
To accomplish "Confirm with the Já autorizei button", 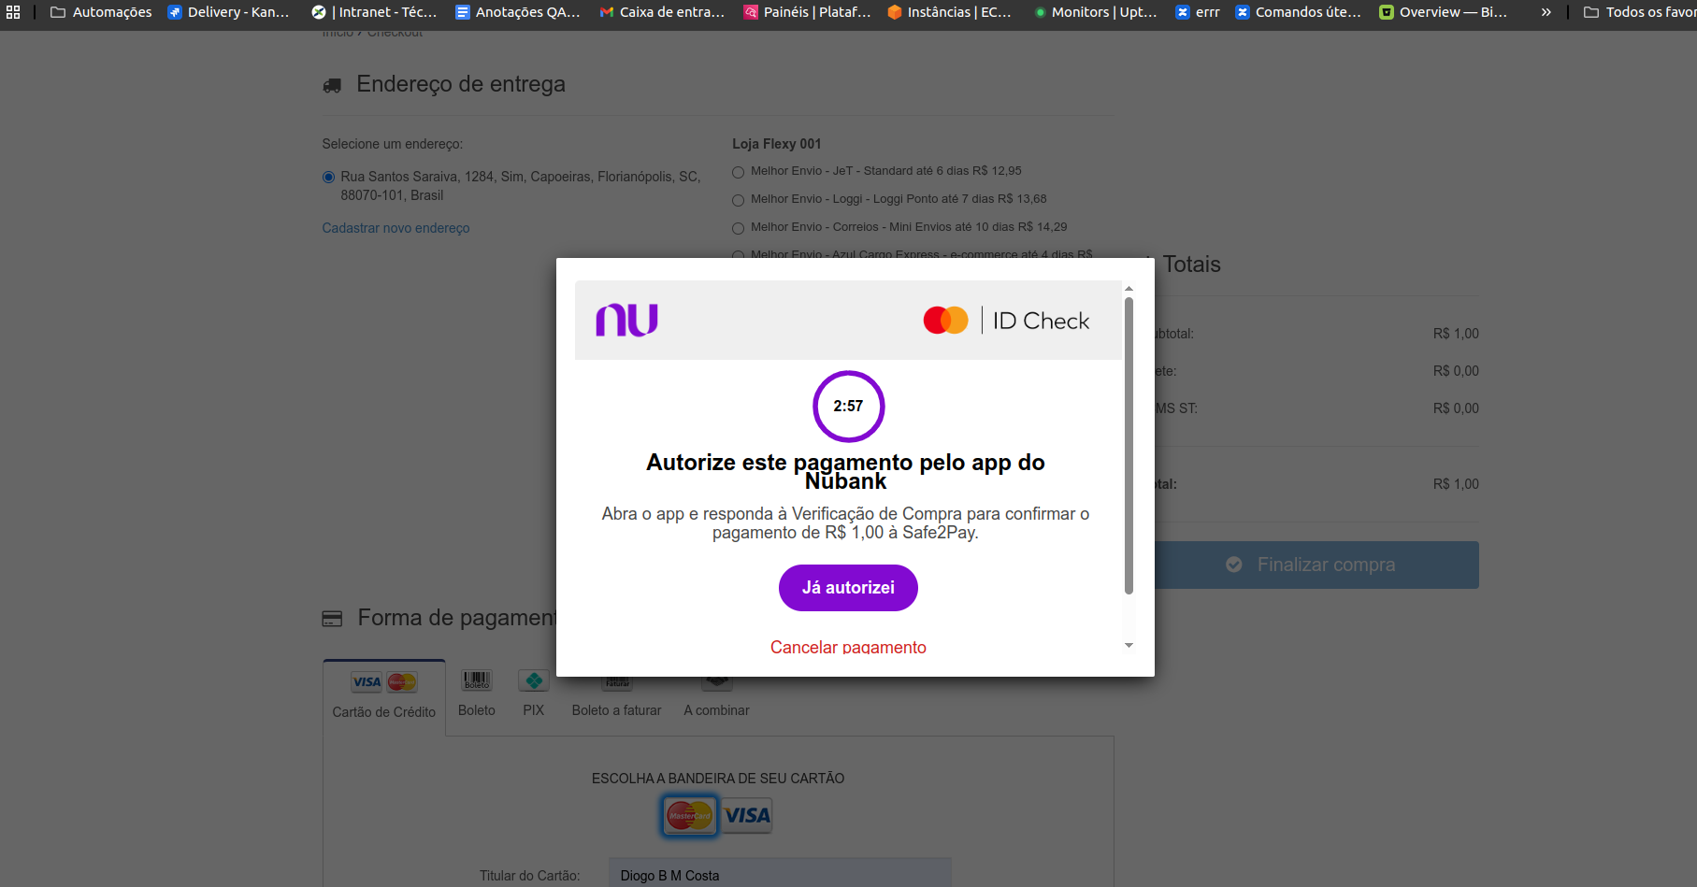I will click(848, 588).
